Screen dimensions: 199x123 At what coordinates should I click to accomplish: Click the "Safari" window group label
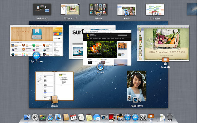coord(100,72)
